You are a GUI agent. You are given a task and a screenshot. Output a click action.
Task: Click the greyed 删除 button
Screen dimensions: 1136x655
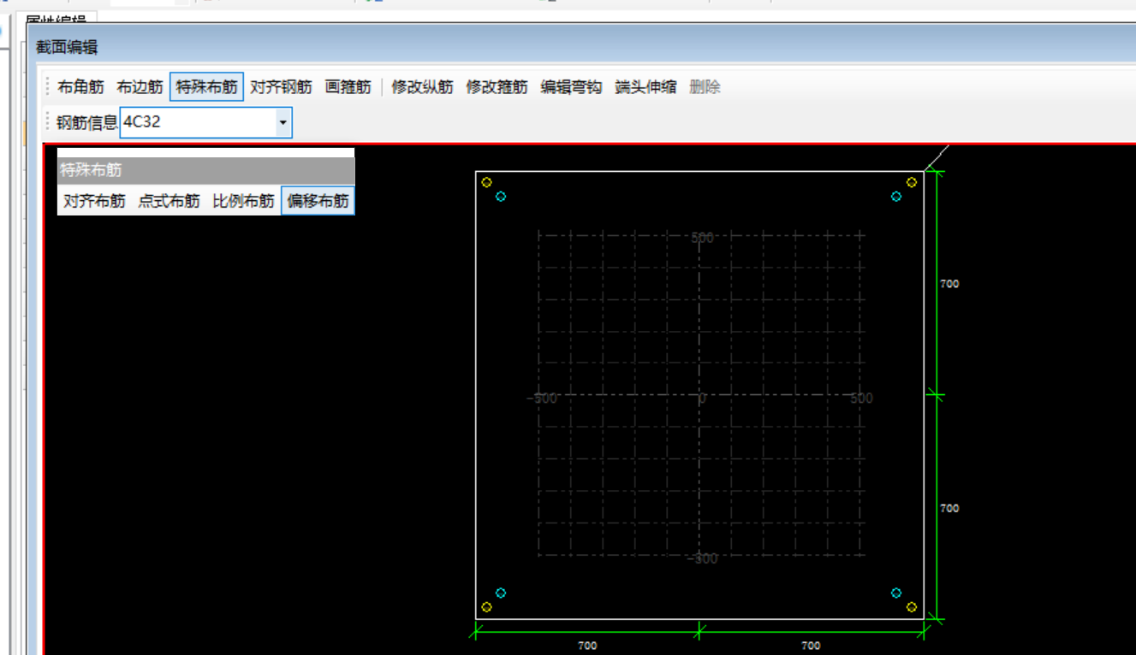[705, 87]
